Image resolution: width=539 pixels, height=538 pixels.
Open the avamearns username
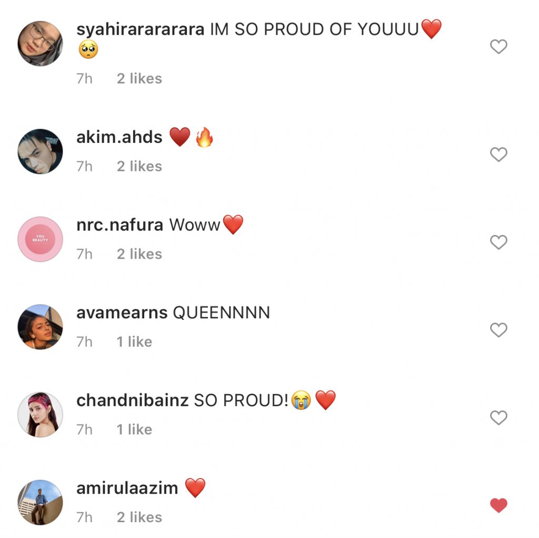click(122, 312)
